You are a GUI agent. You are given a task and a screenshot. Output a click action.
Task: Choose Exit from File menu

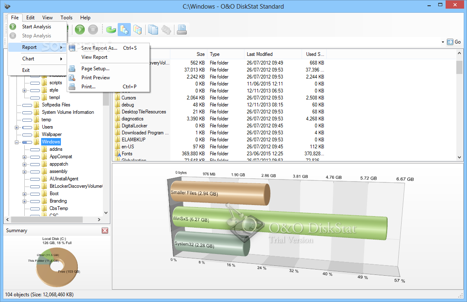37,70
